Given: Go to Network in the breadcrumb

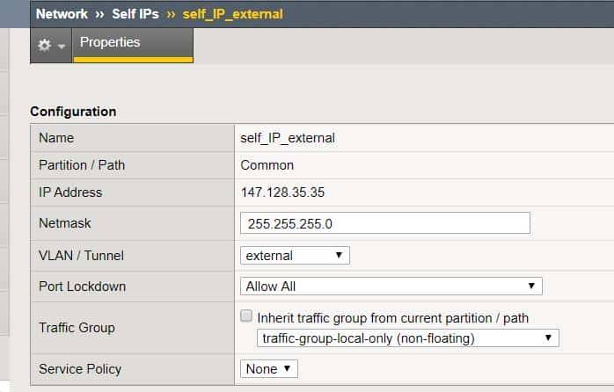Looking at the screenshot, I should [x=62, y=14].
